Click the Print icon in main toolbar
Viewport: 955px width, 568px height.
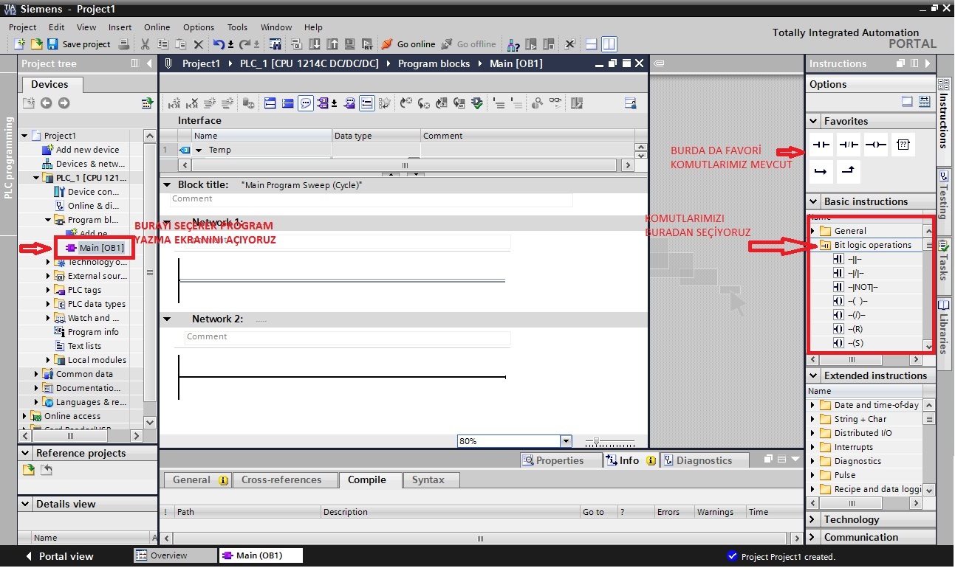124,44
